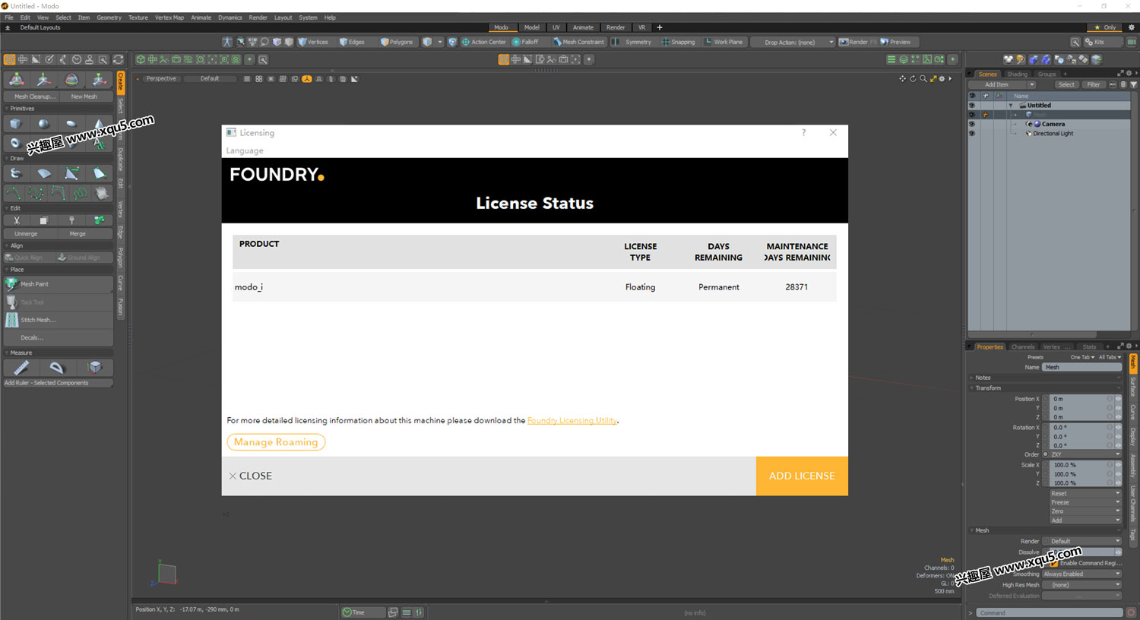Toggle visibility of the Directional Light
1140x620 pixels.
(972, 133)
